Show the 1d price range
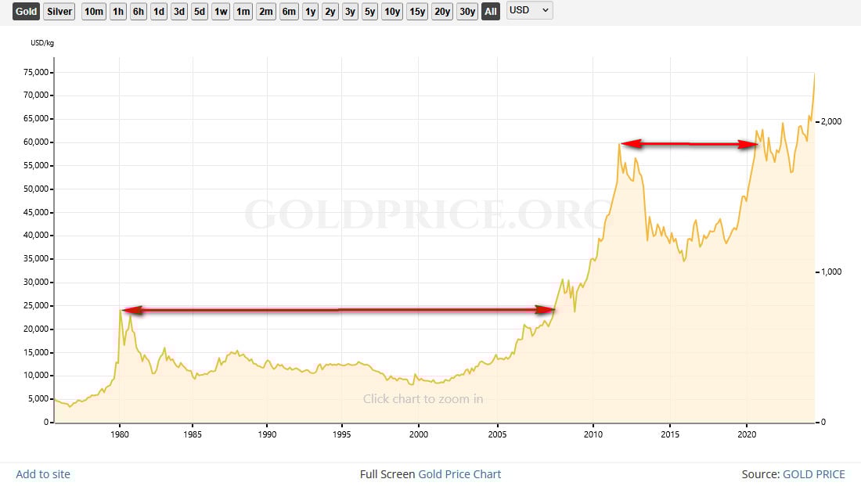Image resolution: width=861 pixels, height=486 pixels. point(159,12)
